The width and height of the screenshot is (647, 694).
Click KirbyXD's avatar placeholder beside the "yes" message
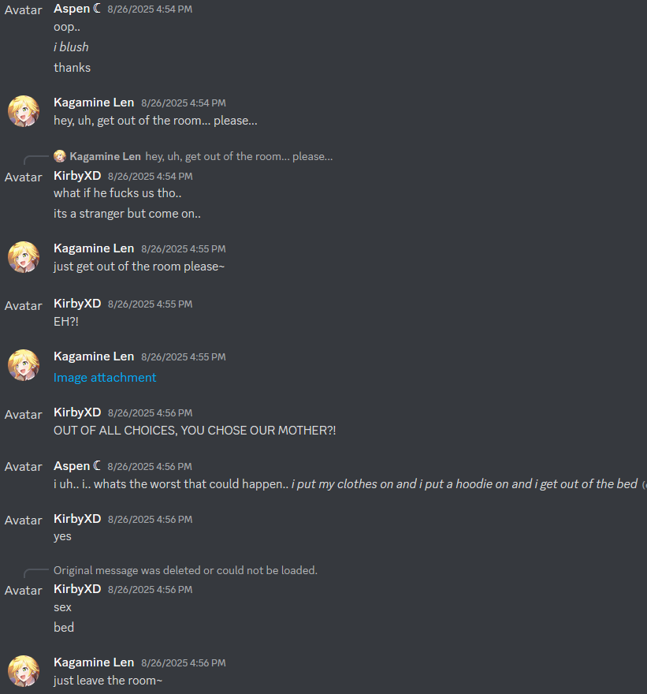(x=24, y=520)
